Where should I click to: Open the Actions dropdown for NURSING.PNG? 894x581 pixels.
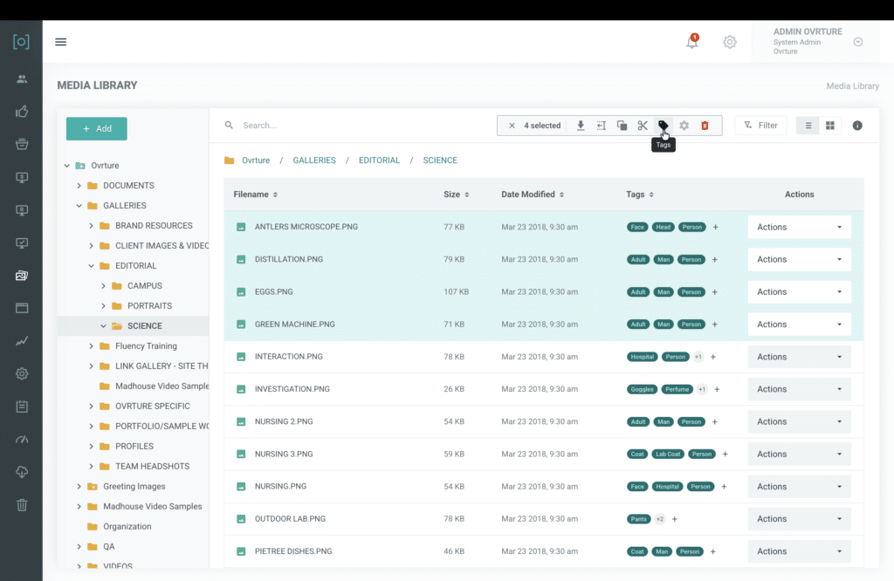[798, 486]
